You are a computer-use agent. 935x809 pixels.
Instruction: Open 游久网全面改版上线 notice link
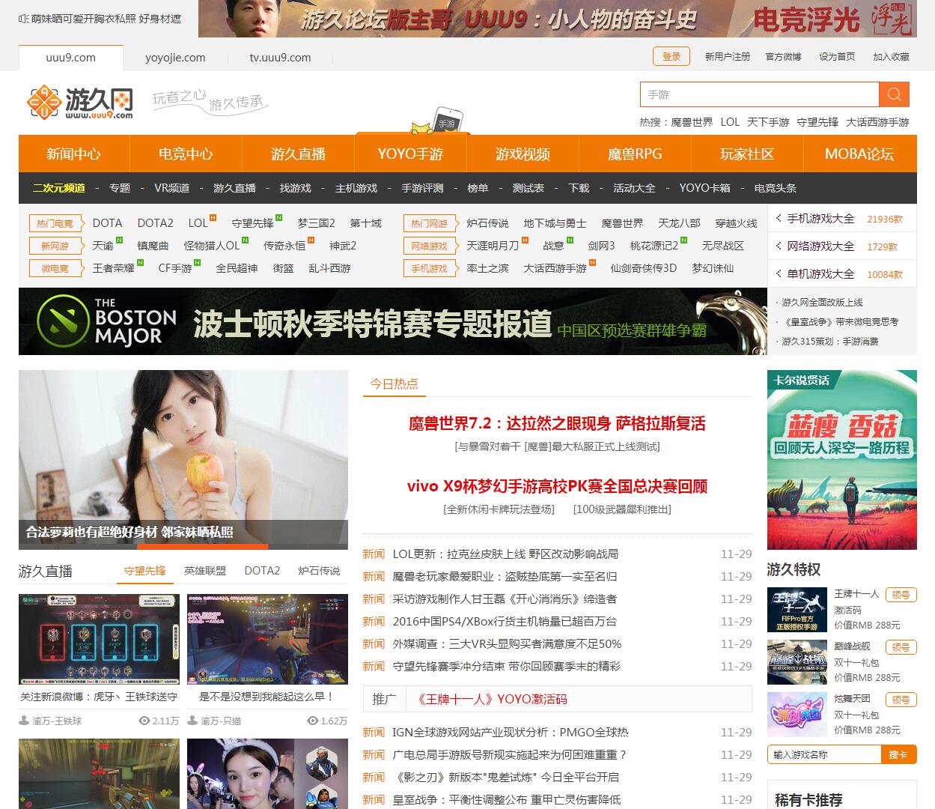(x=822, y=303)
